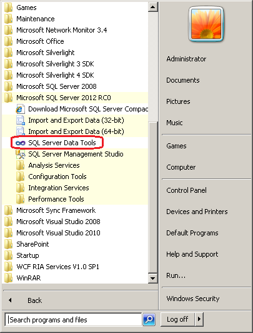Click the Microsoft Silverlight 4 SDK folder icon

(9, 75)
